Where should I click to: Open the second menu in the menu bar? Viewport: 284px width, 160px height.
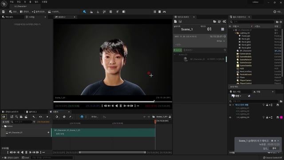click(19, 2)
